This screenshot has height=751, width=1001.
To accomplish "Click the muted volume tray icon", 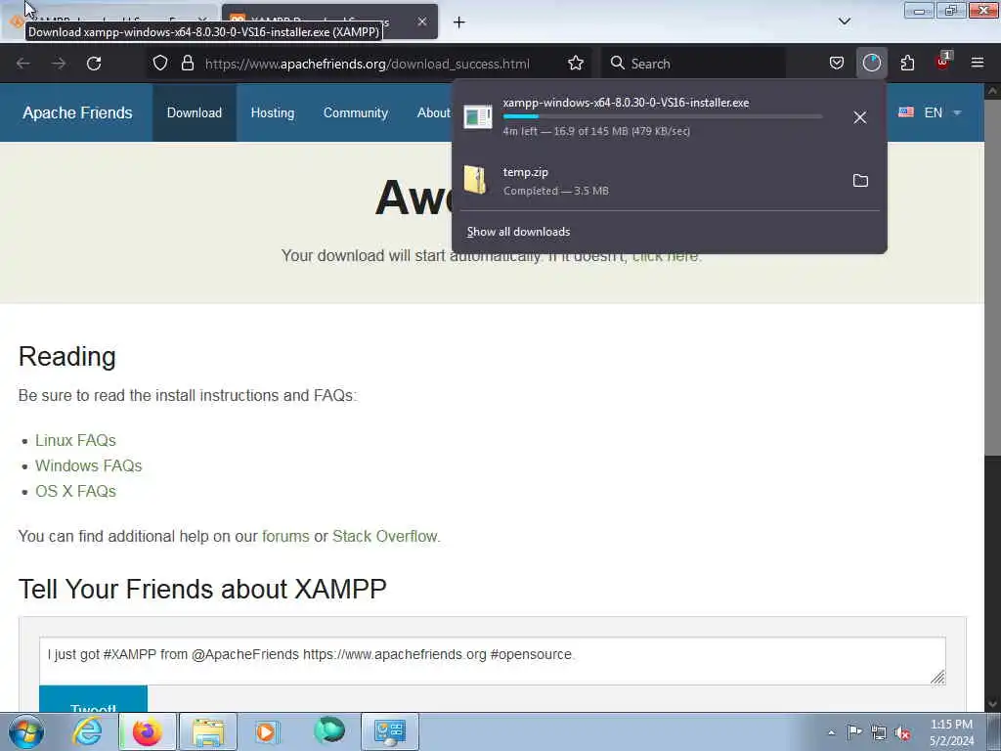I will 902,732.
